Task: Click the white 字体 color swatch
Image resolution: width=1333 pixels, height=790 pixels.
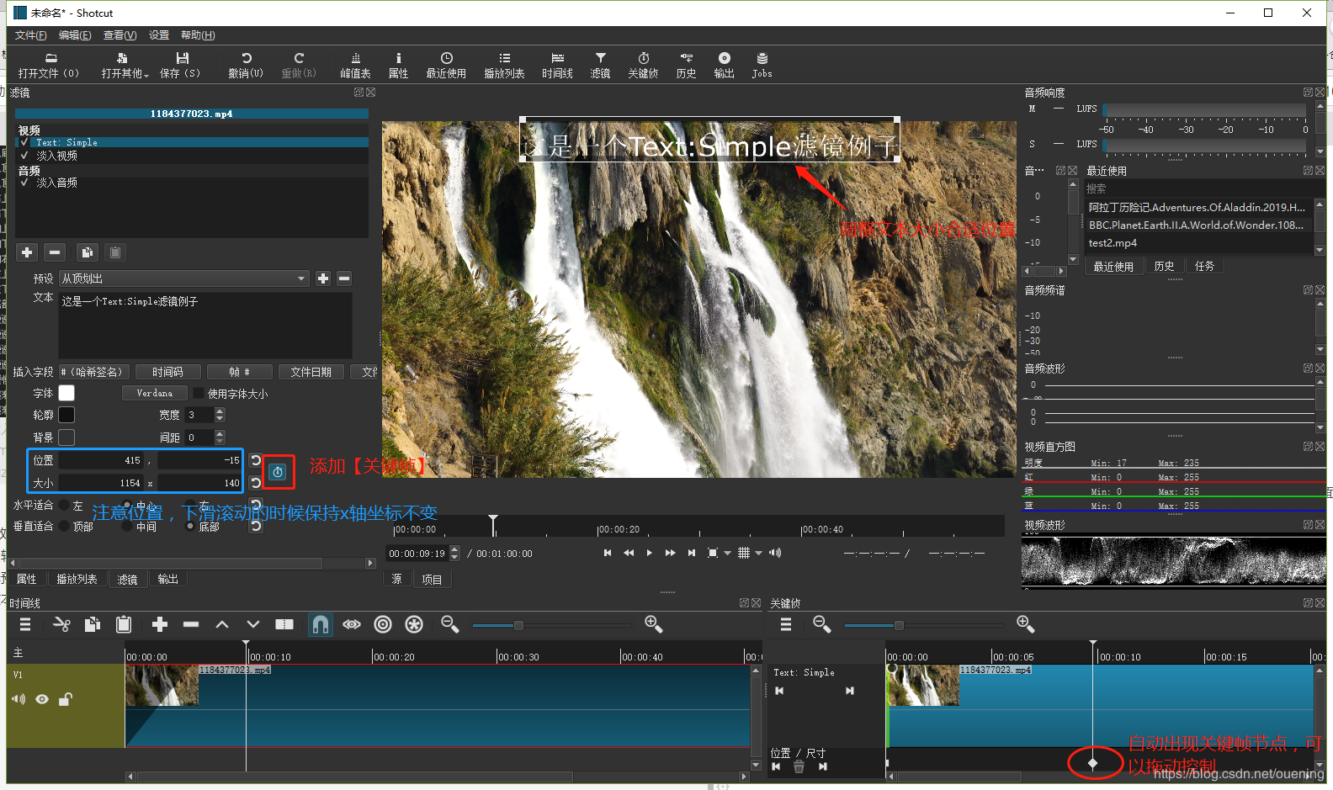Action: click(66, 393)
